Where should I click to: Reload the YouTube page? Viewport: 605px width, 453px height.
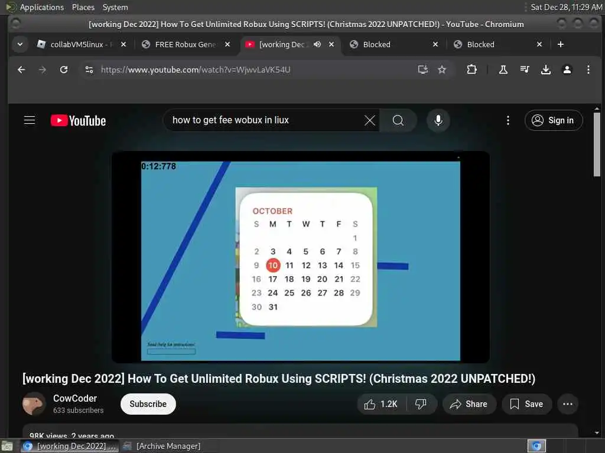tap(64, 70)
